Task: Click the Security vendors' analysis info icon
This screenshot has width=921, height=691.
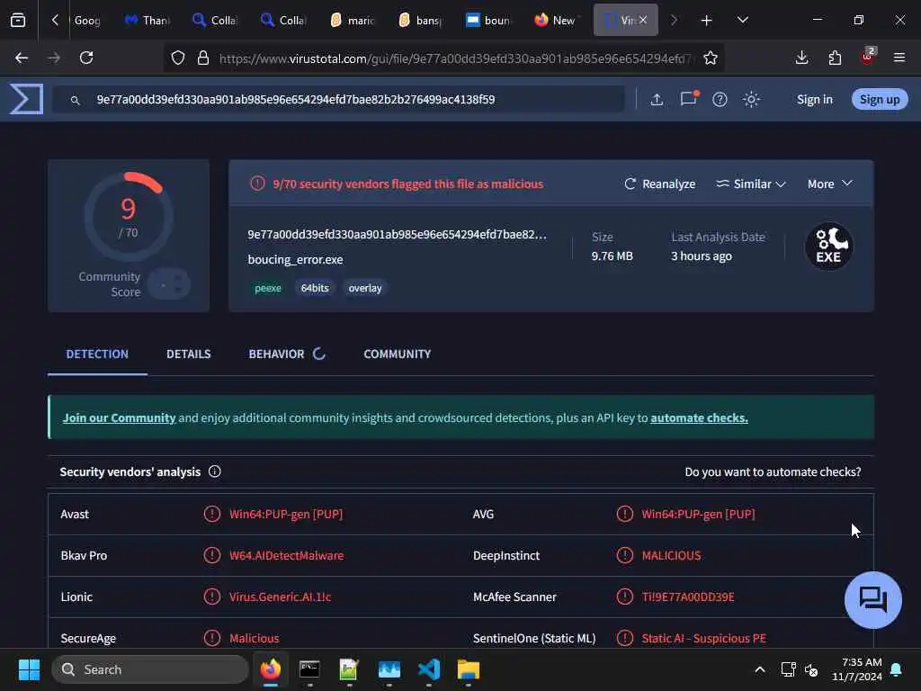Action: [x=215, y=471]
